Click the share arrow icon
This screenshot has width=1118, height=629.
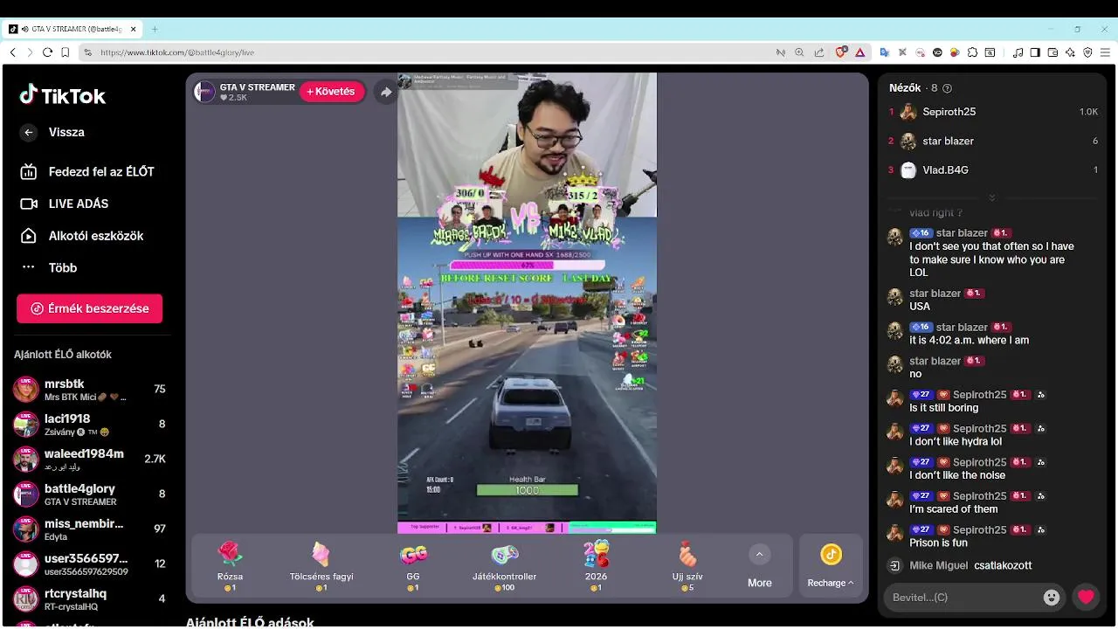(385, 92)
